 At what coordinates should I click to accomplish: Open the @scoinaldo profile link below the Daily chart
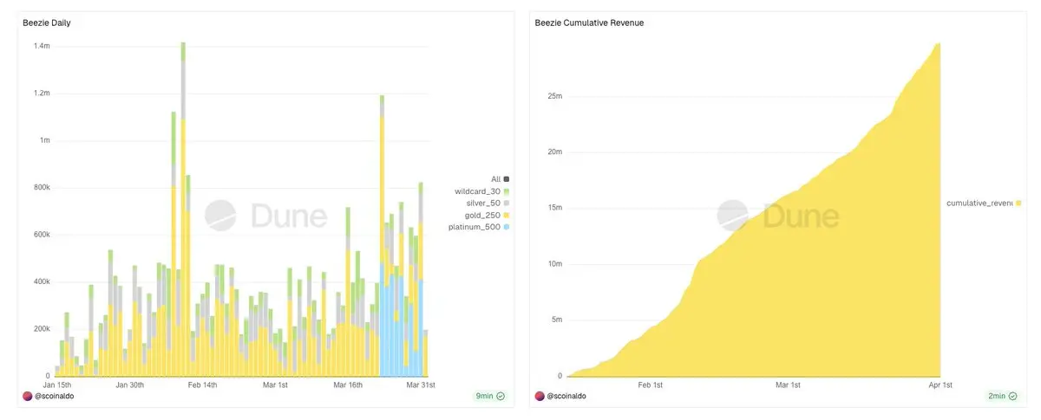point(51,396)
